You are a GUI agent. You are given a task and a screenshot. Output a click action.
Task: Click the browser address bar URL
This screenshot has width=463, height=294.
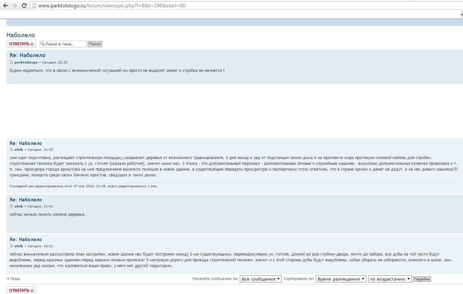coord(112,6)
